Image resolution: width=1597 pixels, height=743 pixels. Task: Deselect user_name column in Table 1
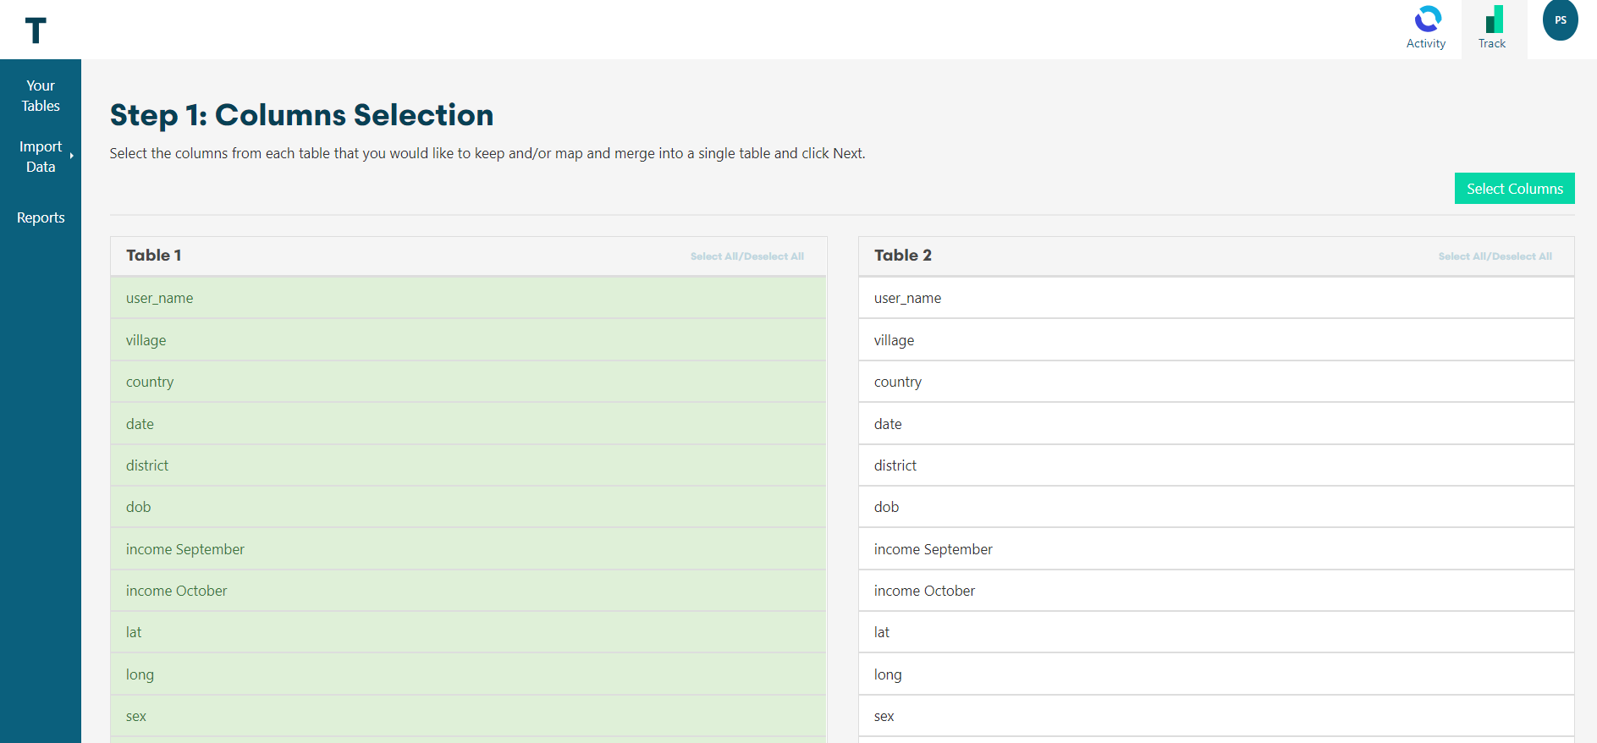(468, 298)
